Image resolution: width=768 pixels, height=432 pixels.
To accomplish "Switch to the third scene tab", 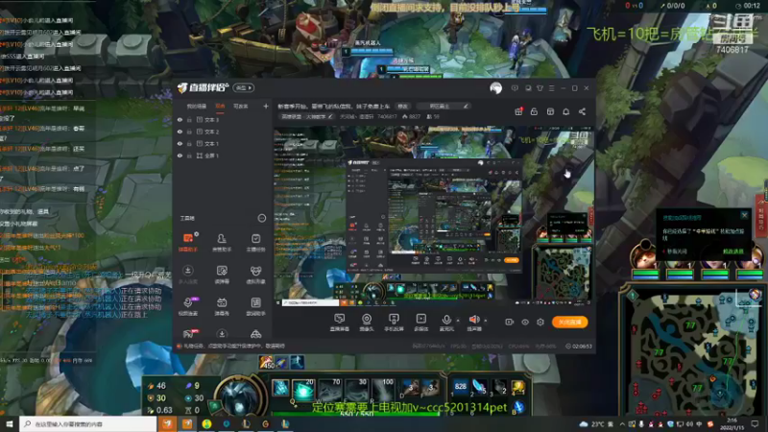I will point(241,107).
